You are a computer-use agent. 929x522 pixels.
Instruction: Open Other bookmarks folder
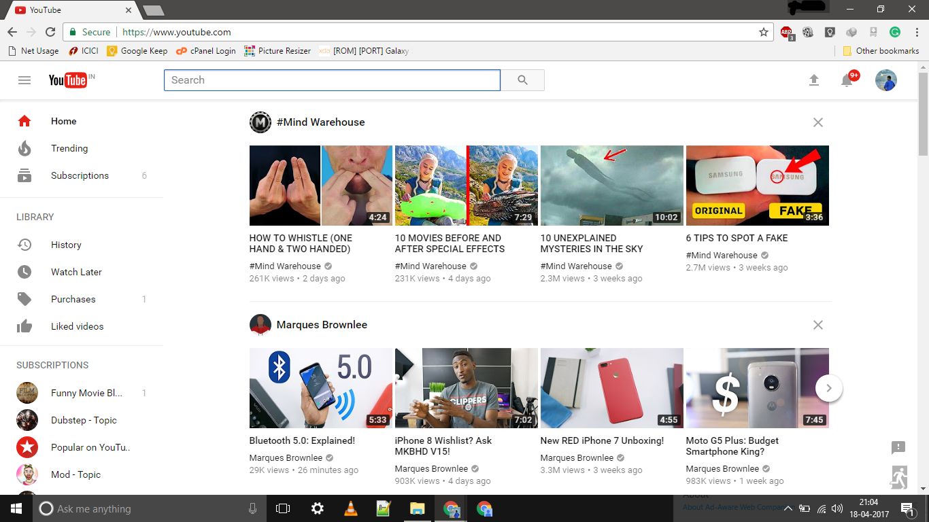point(881,51)
